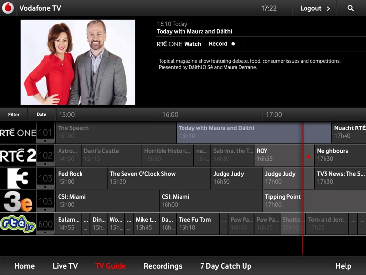Open the Recordings tab

(163, 266)
